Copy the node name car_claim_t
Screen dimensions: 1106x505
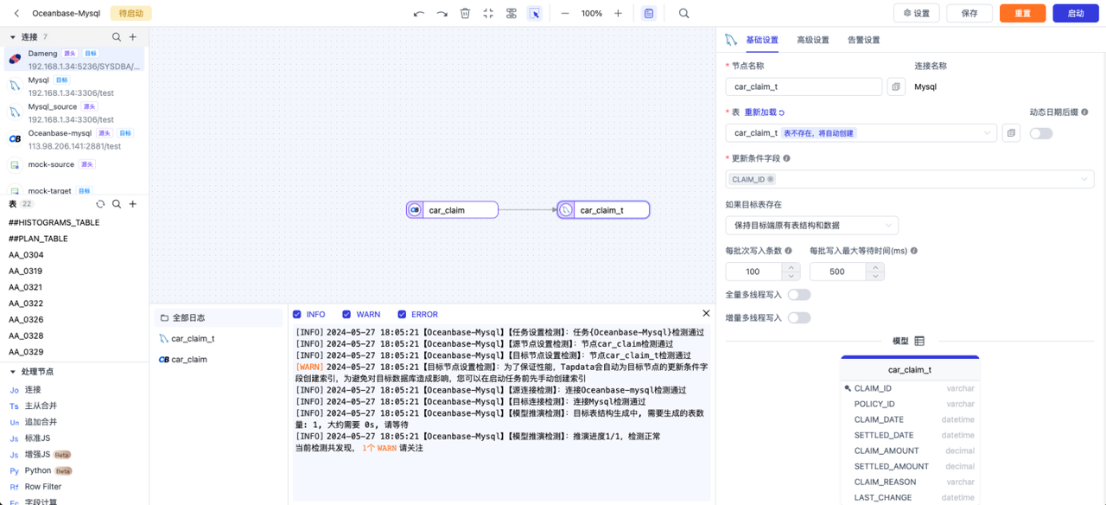tap(896, 86)
